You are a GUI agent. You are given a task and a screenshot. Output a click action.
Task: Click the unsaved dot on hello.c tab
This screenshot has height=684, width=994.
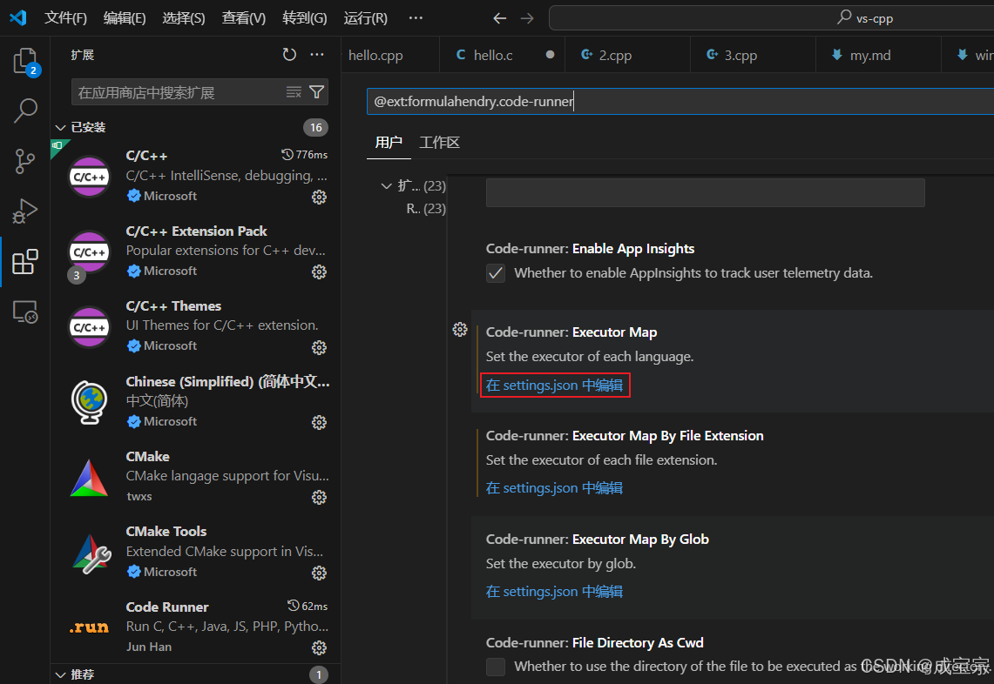click(x=550, y=55)
